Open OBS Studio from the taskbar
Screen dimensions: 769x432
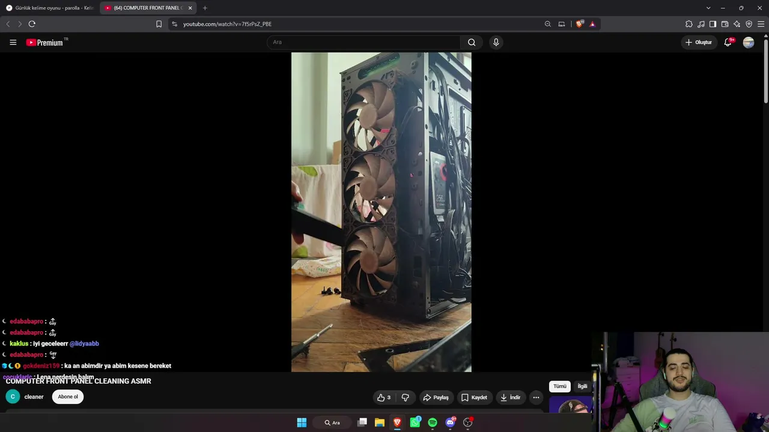click(468, 422)
